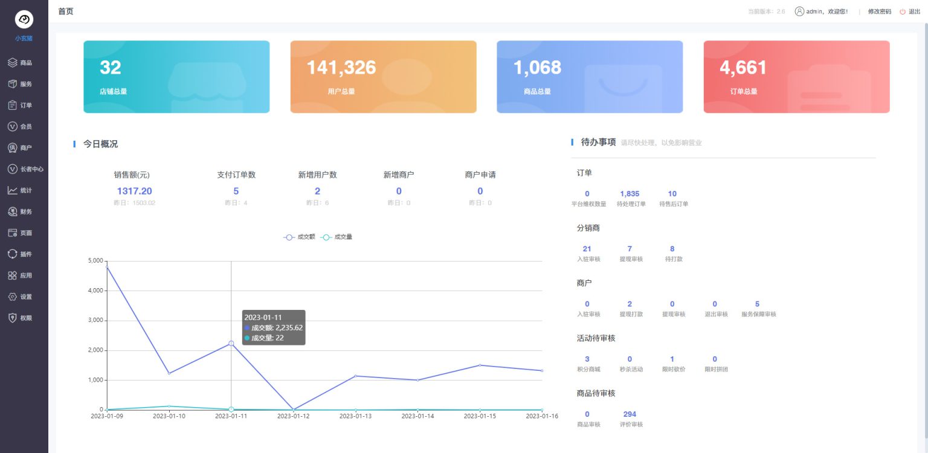
Task: Select 设置 from the sidebar menu
Action: [24, 296]
